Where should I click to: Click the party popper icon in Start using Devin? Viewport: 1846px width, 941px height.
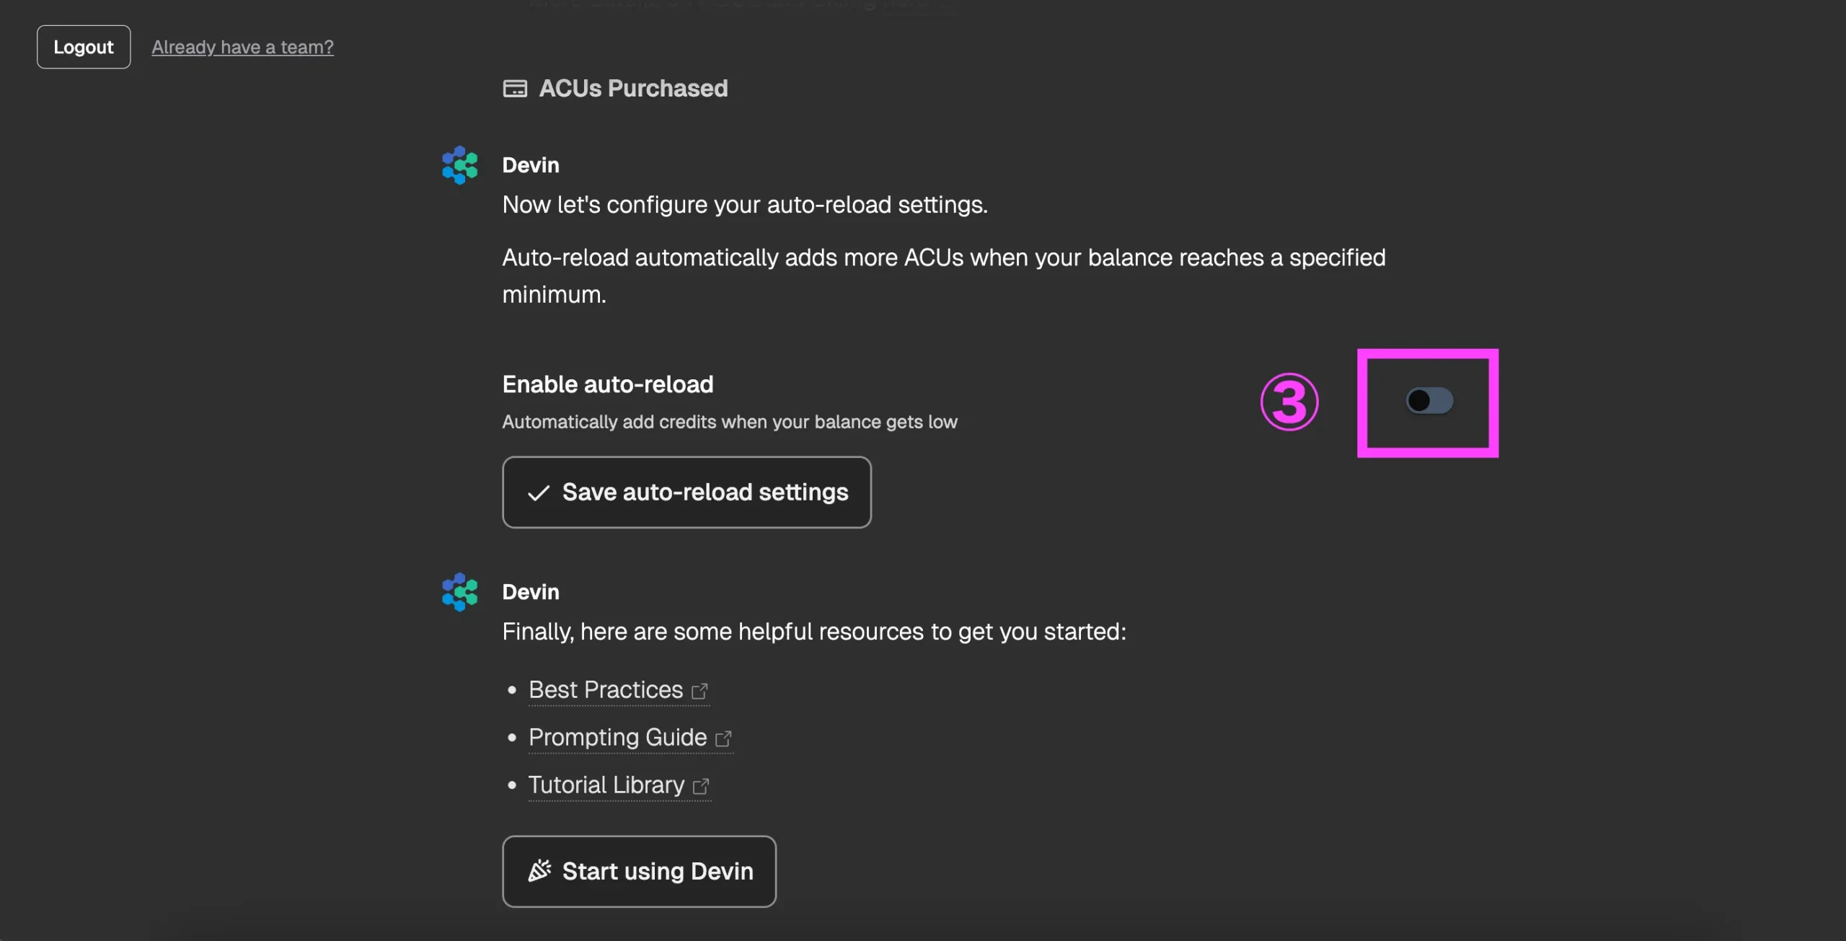539,871
